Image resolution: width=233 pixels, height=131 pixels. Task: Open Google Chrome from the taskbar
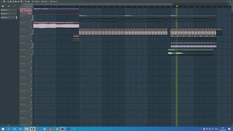(x=57, y=129)
